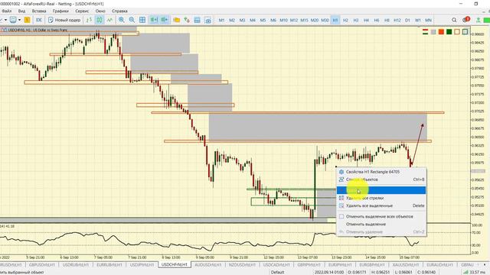Select the M15 timeframe
The height and width of the screenshot is (275, 490).
(304, 20)
